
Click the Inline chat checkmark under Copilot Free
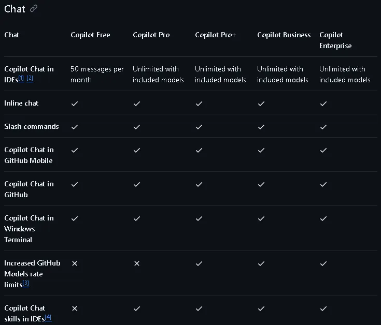[75, 104]
